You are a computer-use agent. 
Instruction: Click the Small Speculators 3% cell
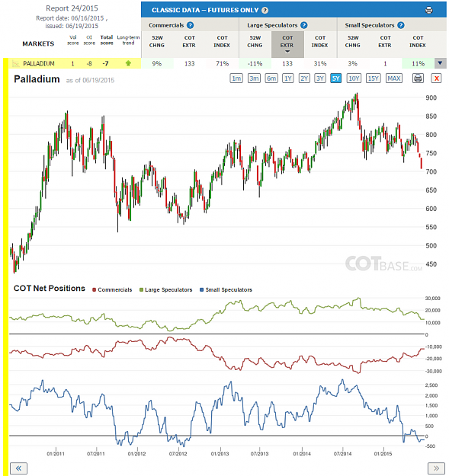353,63
